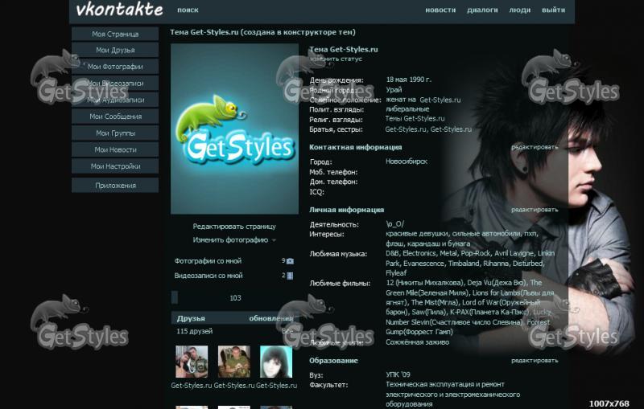Image resolution: width=644 pixels, height=409 pixels.
Task: Click activity value \o_O/
Action: 394,224
